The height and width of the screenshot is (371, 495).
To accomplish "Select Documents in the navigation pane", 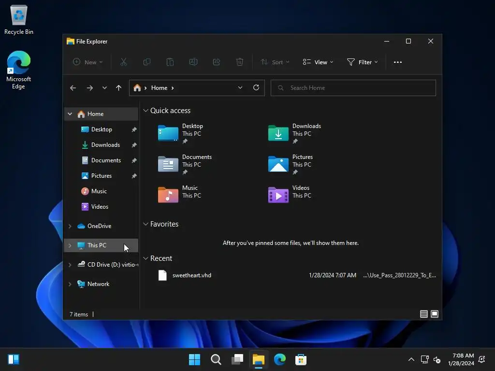I will (102, 160).
